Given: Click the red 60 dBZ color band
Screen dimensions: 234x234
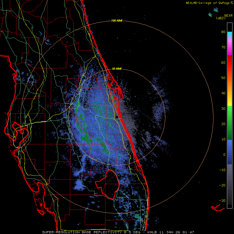Looking at the screenshot, I should (x=230, y=62).
